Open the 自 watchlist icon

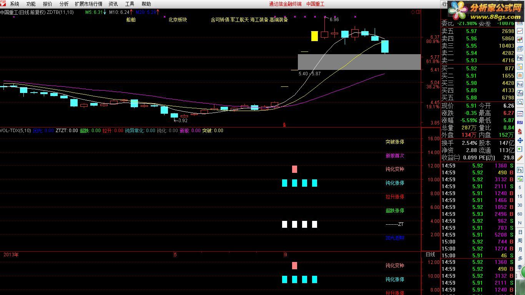[520, 75]
